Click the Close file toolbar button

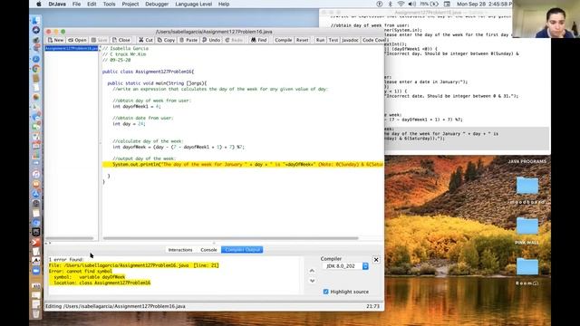121,40
